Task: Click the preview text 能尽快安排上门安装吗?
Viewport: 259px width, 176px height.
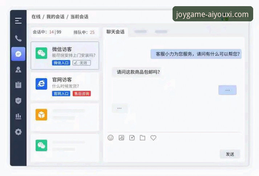Action: point(74,55)
